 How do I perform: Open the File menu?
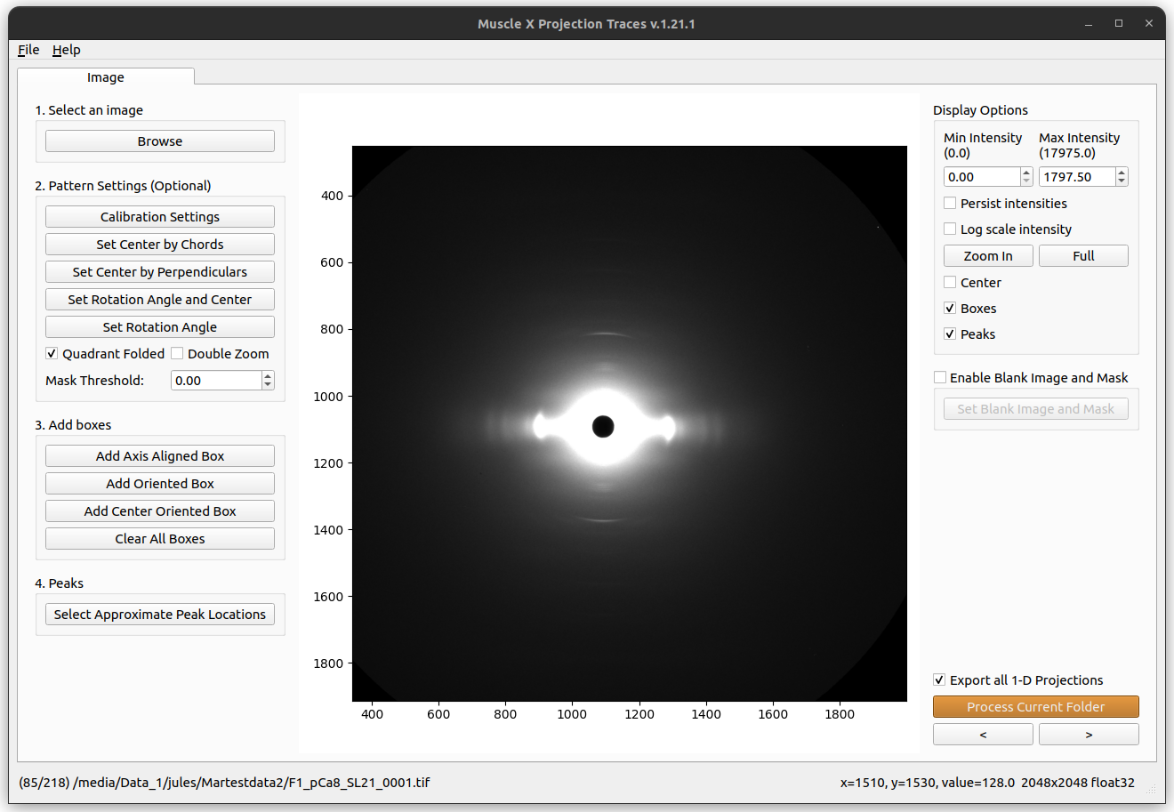pos(28,50)
